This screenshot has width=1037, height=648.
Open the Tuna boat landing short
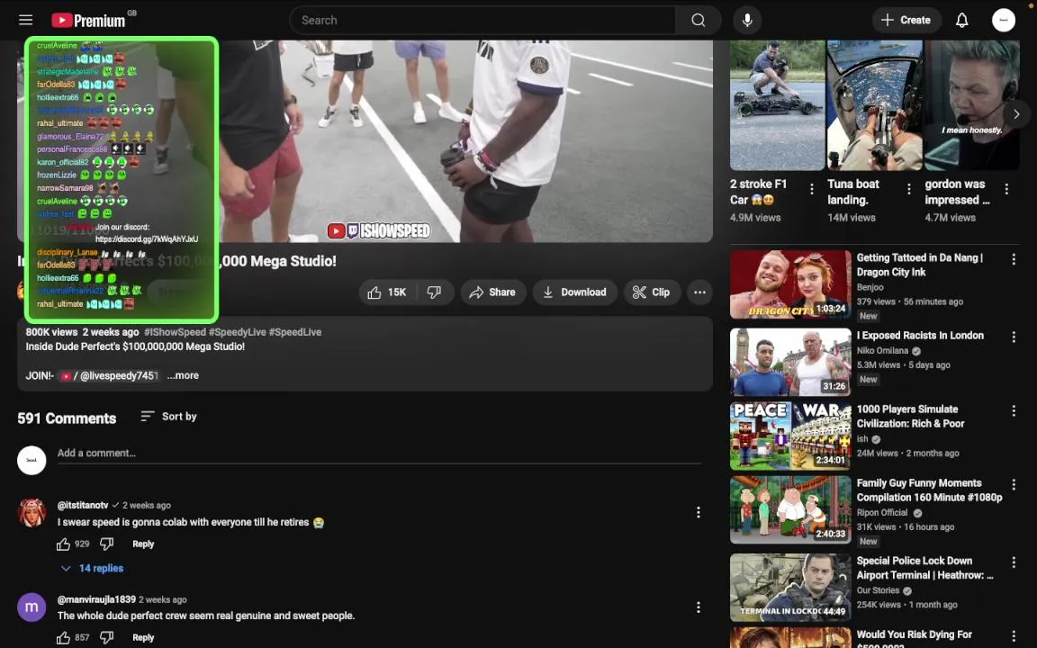pos(874,106)
